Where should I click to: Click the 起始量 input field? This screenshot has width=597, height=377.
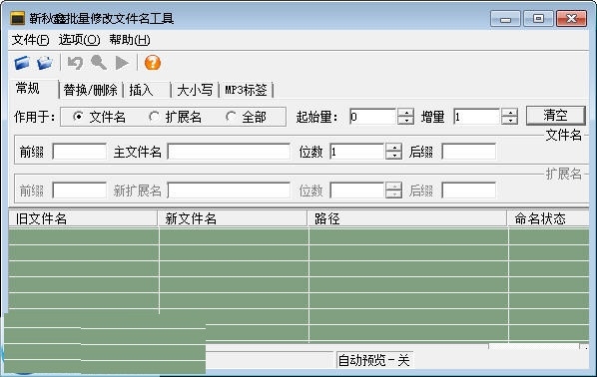(373, 117)
